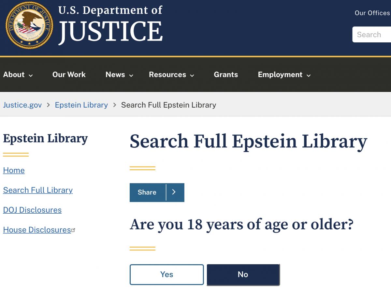Click the U.S. Department of Justice wordmark
The height and width of the screenshot is (290, 391).
[110, 25]
